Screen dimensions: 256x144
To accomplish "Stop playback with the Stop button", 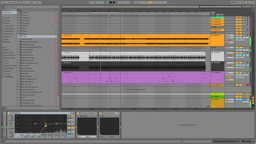I will [x=110, y=2].
